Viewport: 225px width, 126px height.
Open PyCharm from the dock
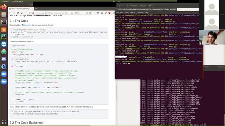point(4,37)
